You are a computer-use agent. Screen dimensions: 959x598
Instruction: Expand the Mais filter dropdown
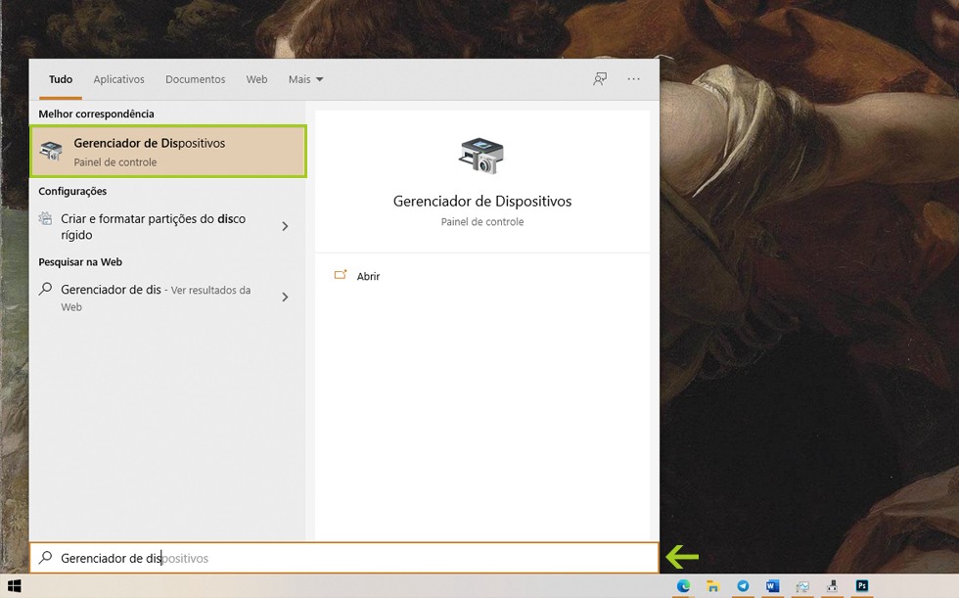coord(305,79)
